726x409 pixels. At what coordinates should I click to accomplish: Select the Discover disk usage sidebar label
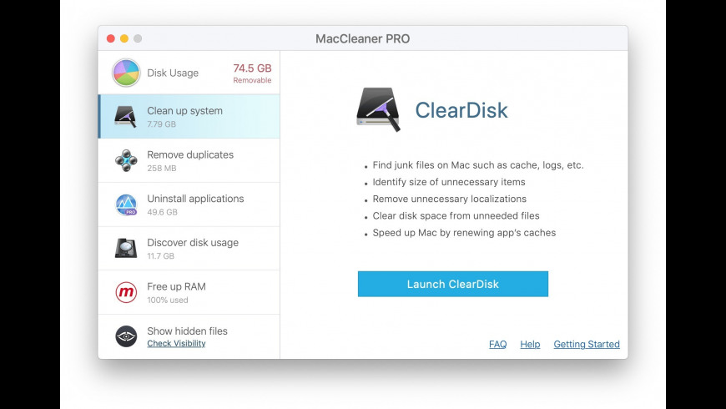pyautogui.click(x=193, y=243)
